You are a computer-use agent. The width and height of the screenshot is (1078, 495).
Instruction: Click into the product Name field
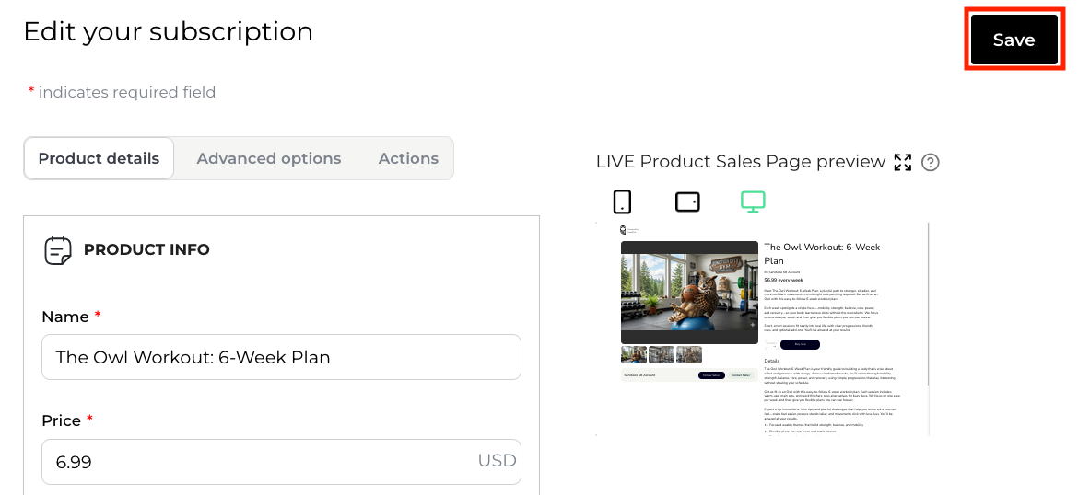click(281, 357)
